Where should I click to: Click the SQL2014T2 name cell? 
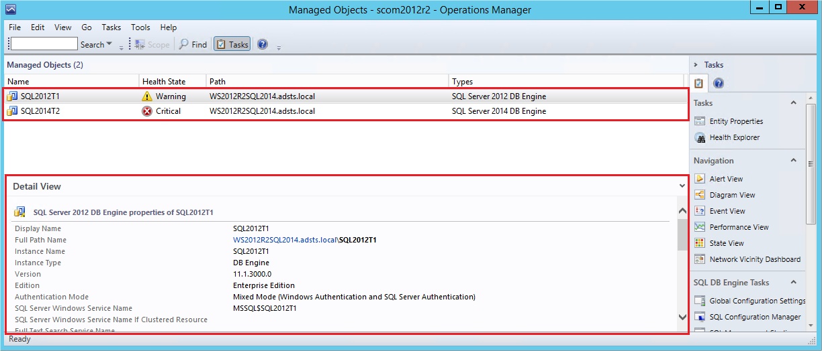(x=40, y=111)
